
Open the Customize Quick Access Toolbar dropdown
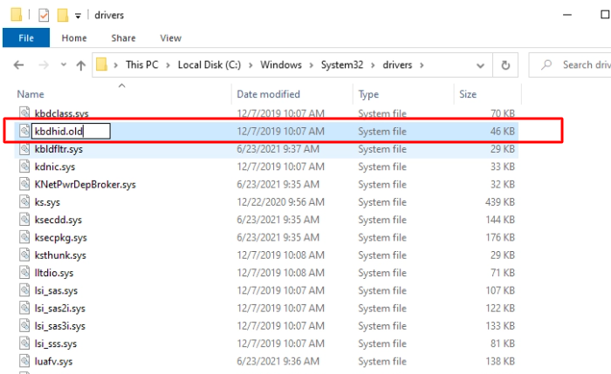click(79, 16)
